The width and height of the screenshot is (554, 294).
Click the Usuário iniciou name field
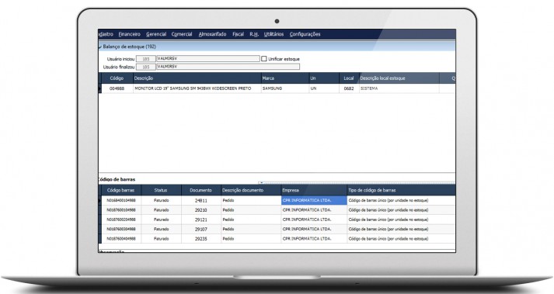pyautogui.click(x=208, y=59)
